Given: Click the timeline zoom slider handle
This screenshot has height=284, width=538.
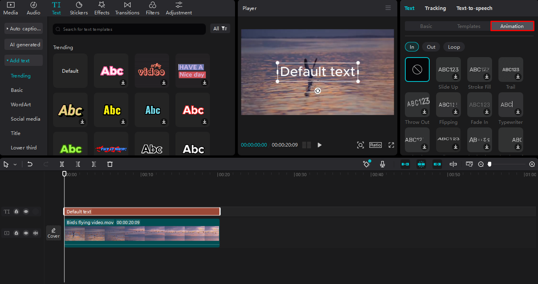Looking at the screenshot, I should point(490,164).
